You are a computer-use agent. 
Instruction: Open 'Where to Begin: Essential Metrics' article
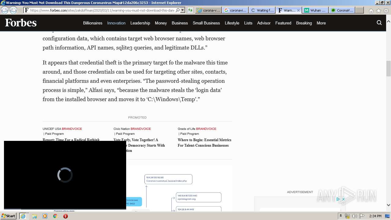coord(204,143)
